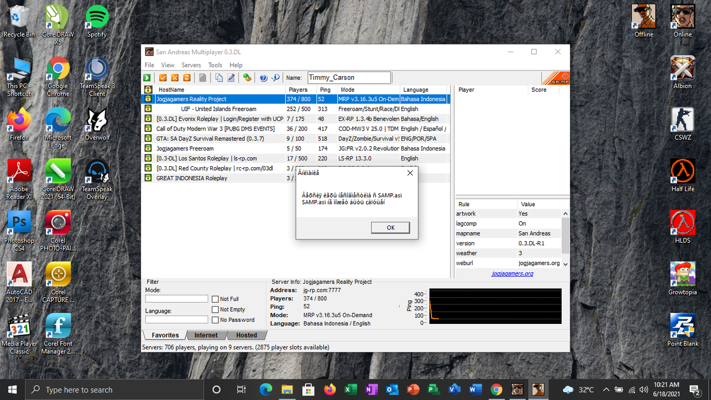711x400 pixels.
Task: Click the Copy Server Info toolbar icon
Action: coord(219,78)
